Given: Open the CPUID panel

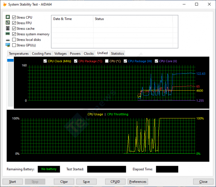Looking at the screenshot, I should [x=115, y=182].
